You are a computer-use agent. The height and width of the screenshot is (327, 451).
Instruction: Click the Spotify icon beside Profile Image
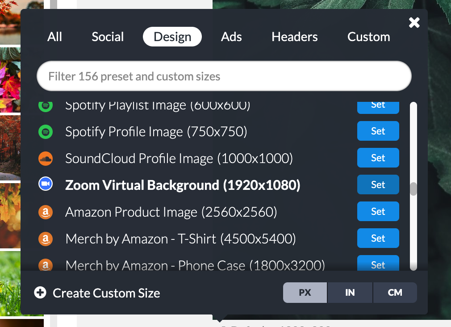[x=46, y=132]
